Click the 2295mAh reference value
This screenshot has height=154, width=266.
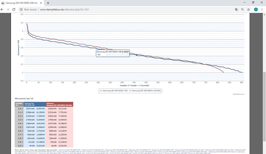coord(52,109)
